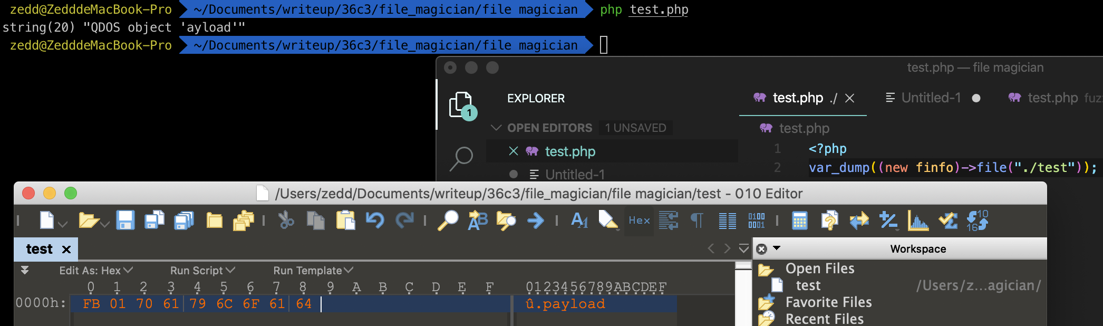Select test.php in Open Editors list
The image size is (1103, 326).
tap(570, 151)
